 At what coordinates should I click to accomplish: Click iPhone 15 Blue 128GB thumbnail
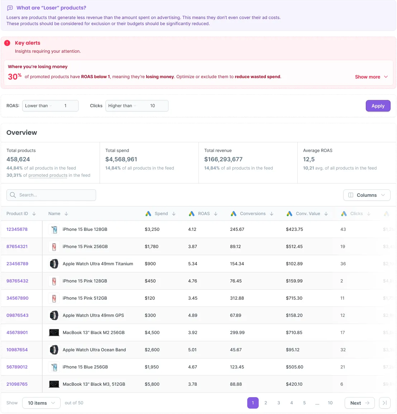(54, 229)
